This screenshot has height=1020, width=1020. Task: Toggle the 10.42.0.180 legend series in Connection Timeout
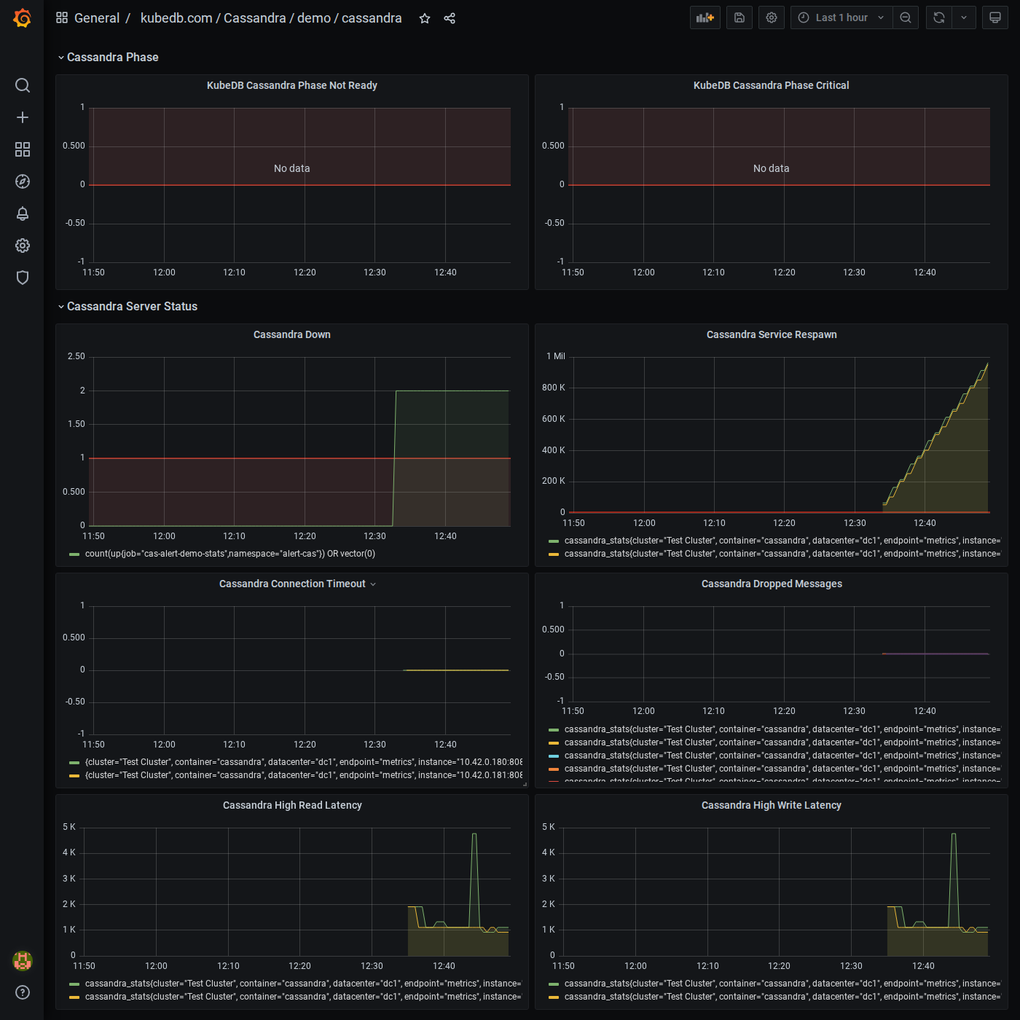coord(303,762)
